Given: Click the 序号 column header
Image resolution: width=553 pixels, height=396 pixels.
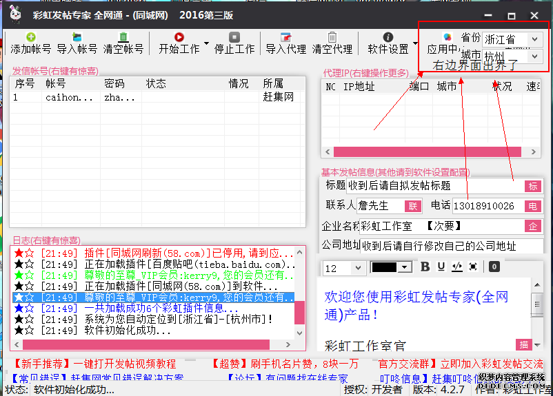Looking at the screenshot, I should (x=25, y=84).
